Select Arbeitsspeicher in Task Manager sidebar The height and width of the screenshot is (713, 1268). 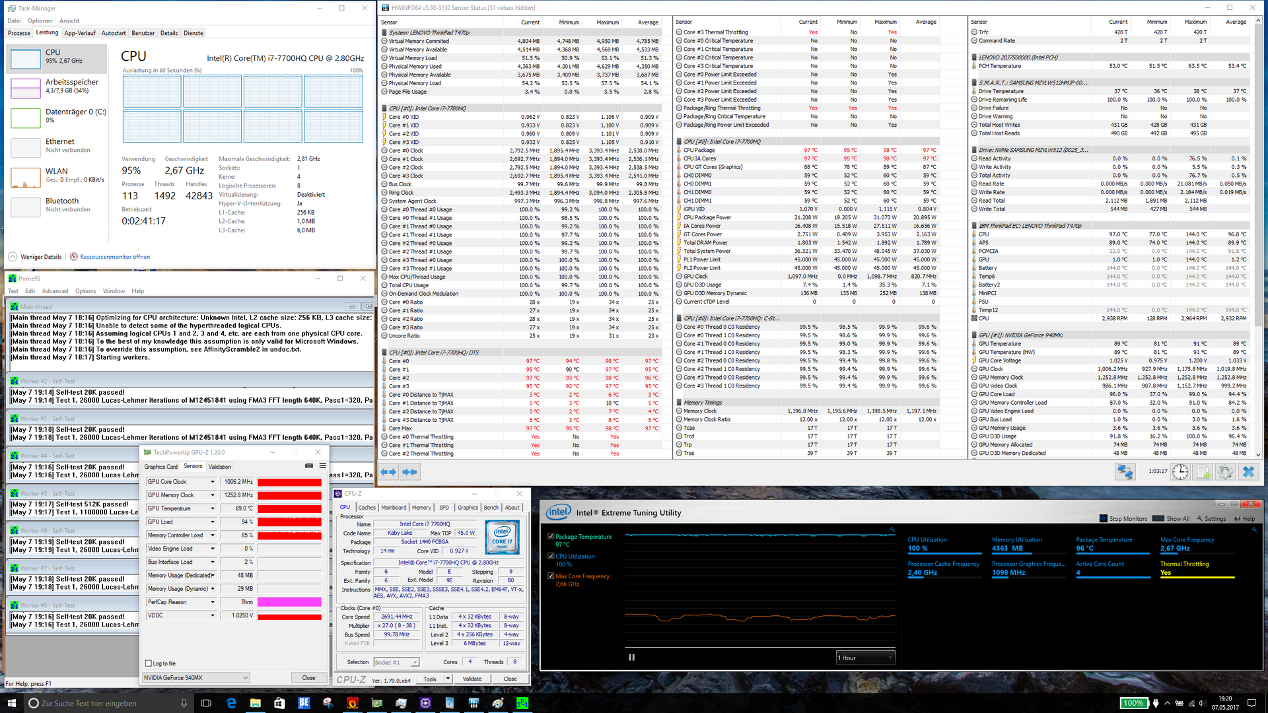click(58, 86)
